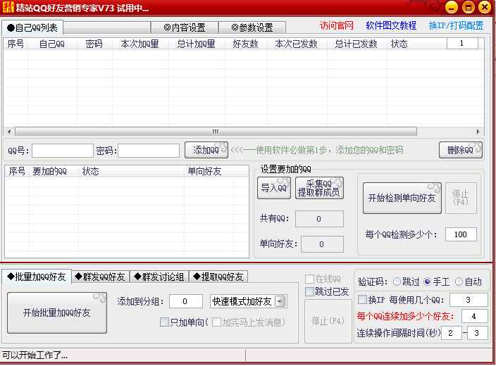Switch to the 内容设置 tab
496x366 pixels.
click(184, 27)
